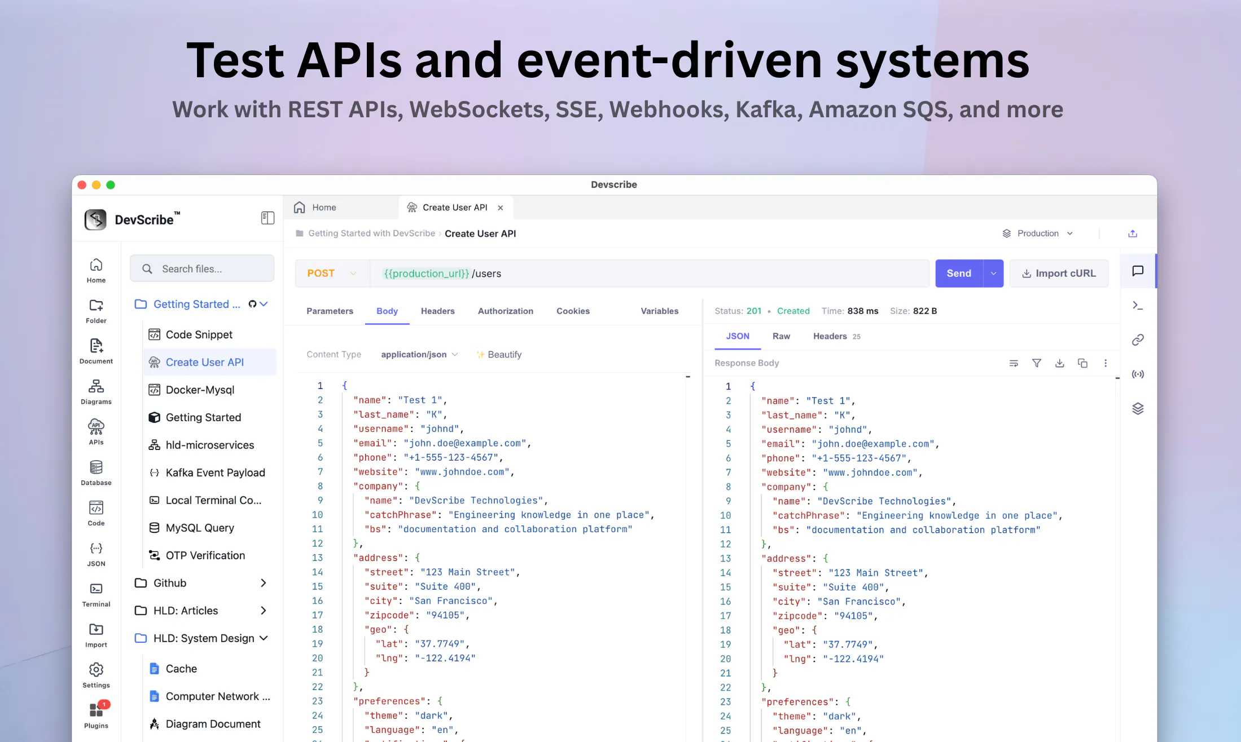Create a new Folder from the left rail
The image size is (1241, 742).
tap(96, 311)
